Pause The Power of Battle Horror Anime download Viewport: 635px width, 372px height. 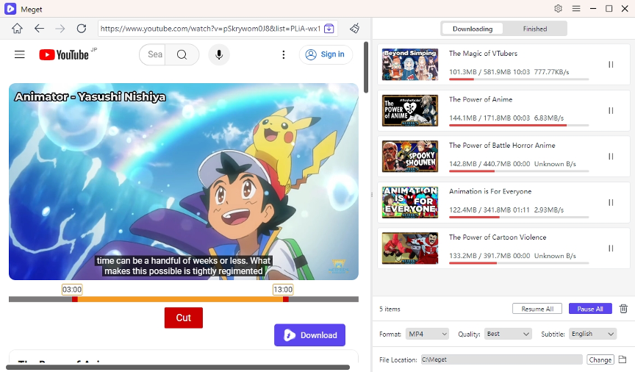(611, 157)
